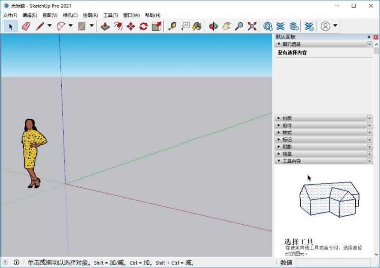Screen dimensions: 380x268
Task: Select the Rotate tool
Action: coord(143,26)
